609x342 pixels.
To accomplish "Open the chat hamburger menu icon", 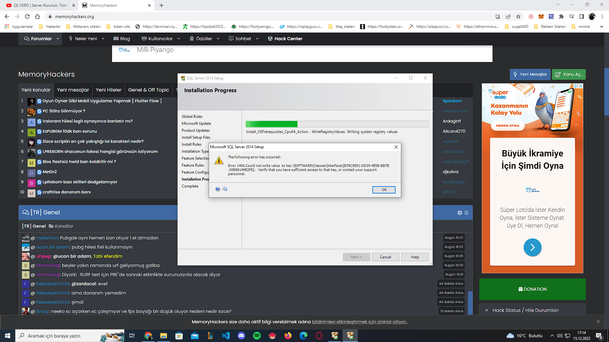I will click(467, 213).
